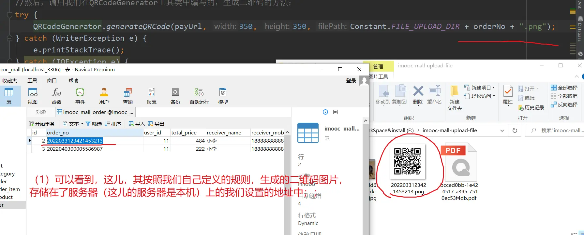Click the blue info icon in Navicat

pyautogui.click(x=325, y=112)
